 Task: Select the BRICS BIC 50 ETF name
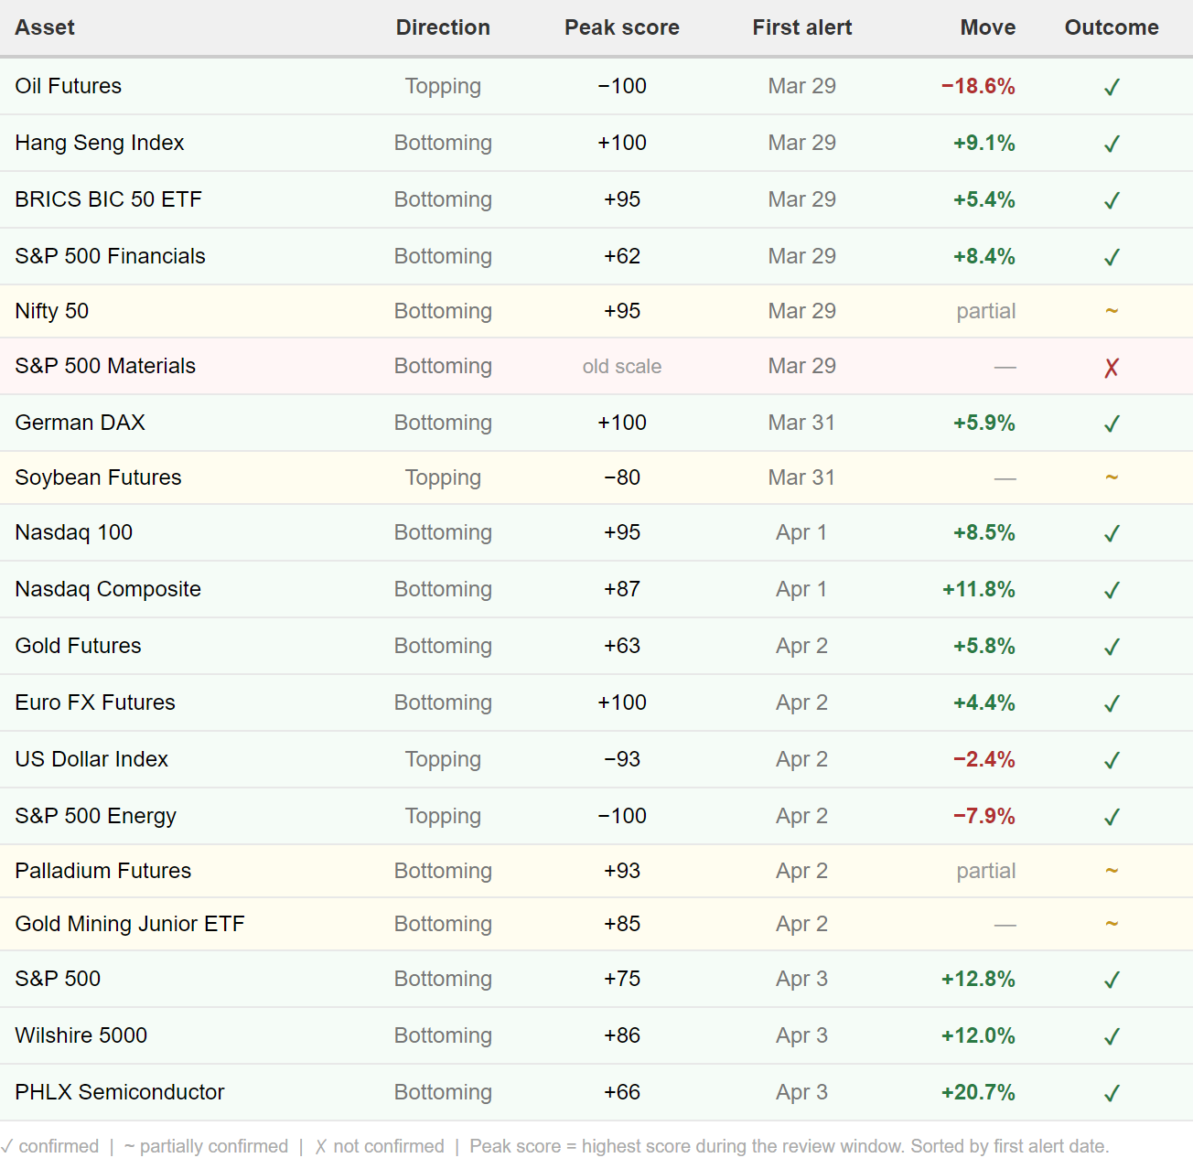(x=108, y=199)
